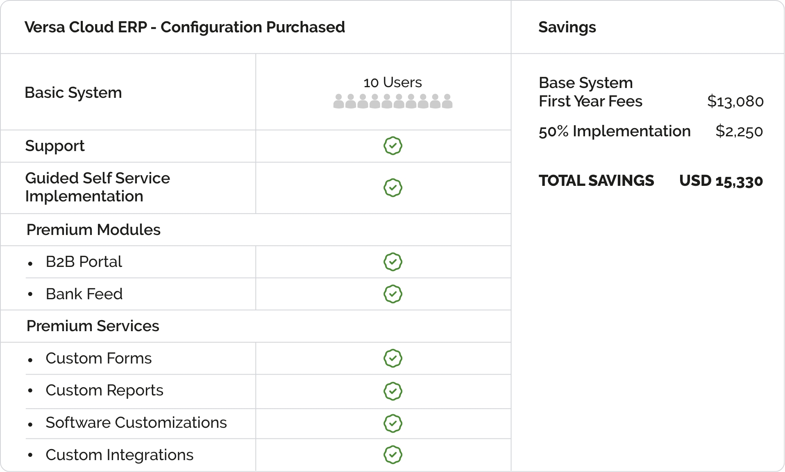Click the Basic System row label

(x=73, y=93)
